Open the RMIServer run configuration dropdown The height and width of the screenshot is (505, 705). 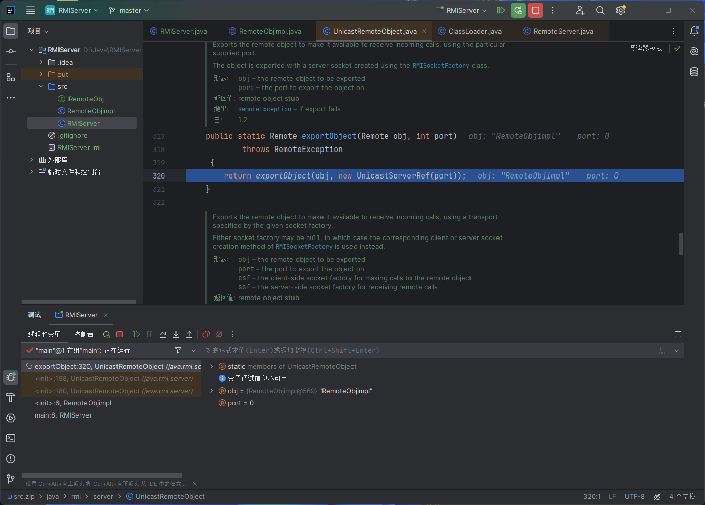tap(461, 10)
